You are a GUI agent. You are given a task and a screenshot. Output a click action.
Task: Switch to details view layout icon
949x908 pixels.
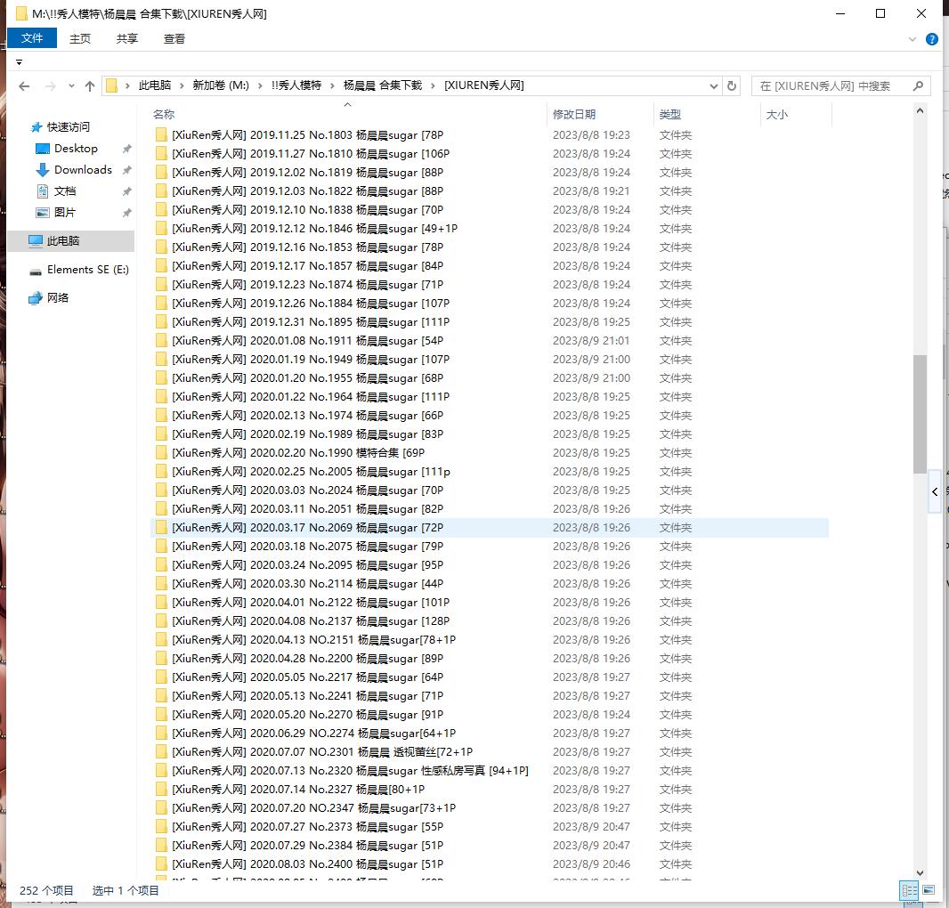pyautogui.click(x=909, y=890)
